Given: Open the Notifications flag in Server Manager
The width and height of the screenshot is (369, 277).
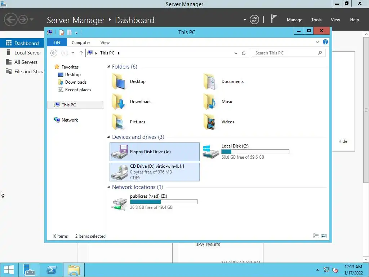Looking at the screenshot, I should click(274, 19).
